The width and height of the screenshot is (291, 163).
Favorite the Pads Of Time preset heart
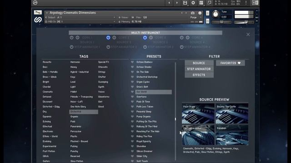(132, 101)
